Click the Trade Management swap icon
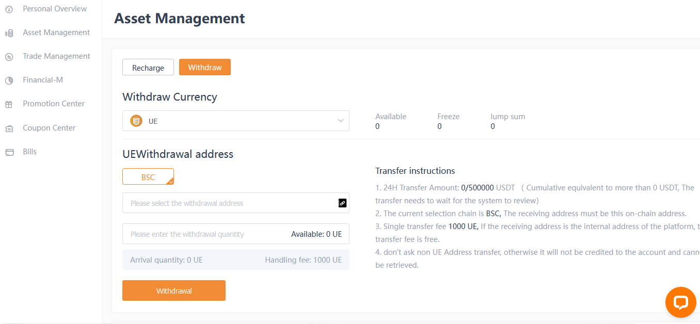Image resolution: width=700 pixels, height=324 pixels. (x=9, y=57)
